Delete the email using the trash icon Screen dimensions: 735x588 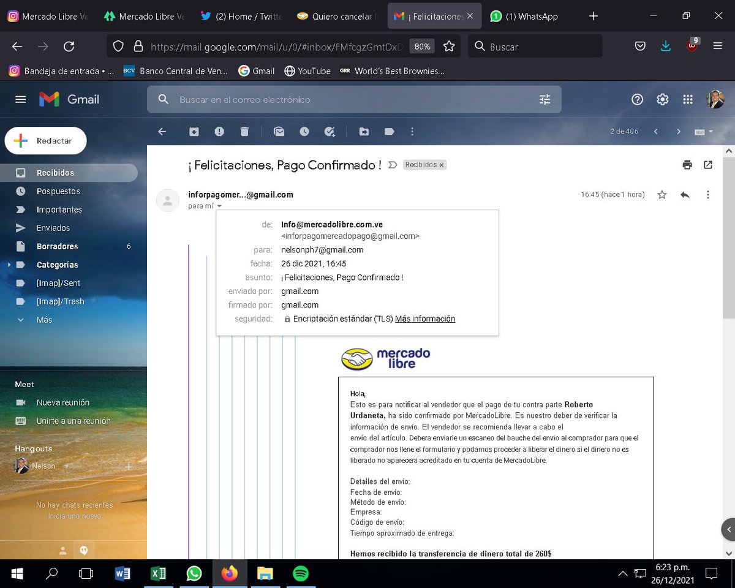coord(244,131)
